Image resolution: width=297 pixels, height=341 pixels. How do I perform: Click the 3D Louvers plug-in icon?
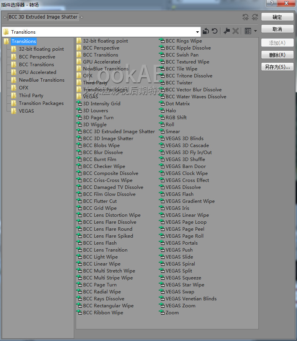click(79, 110)
